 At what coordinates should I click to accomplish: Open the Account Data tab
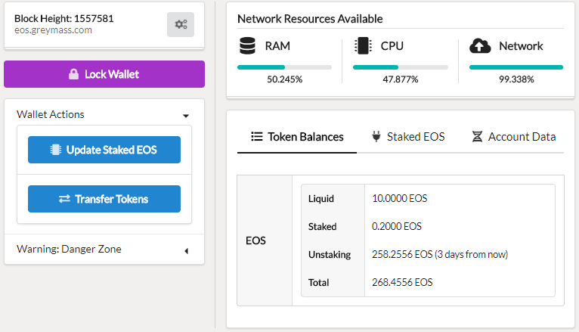[514, 137]
